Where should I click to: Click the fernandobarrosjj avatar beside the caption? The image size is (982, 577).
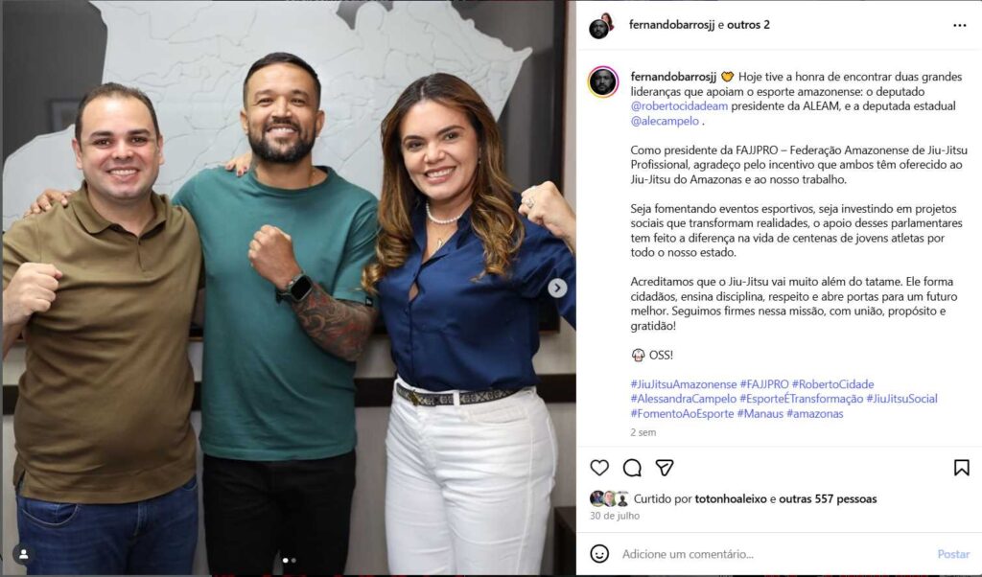coord(603,82)
